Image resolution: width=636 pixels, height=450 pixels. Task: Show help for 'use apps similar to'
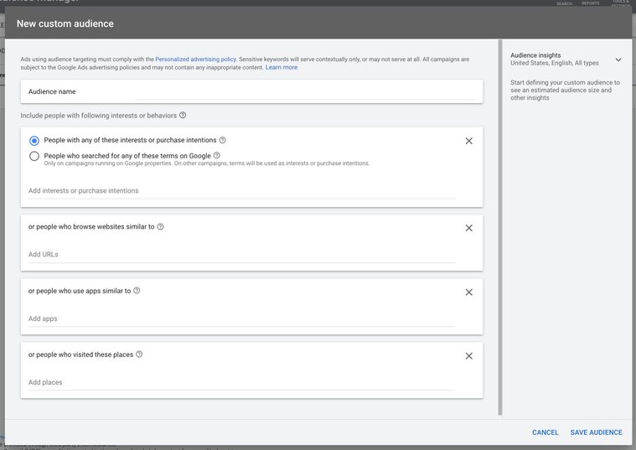tap(137, 291)
